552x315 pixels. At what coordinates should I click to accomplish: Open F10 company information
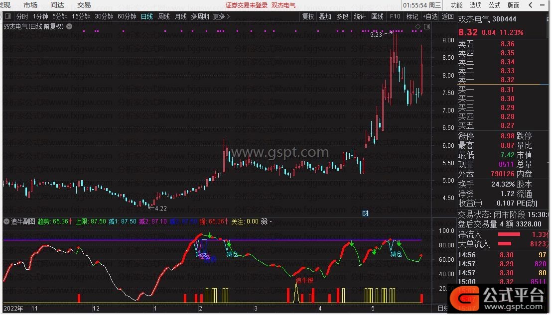(395, 16)
